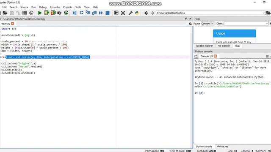Click the 'dim = (width, height)' line

point(17,51)
